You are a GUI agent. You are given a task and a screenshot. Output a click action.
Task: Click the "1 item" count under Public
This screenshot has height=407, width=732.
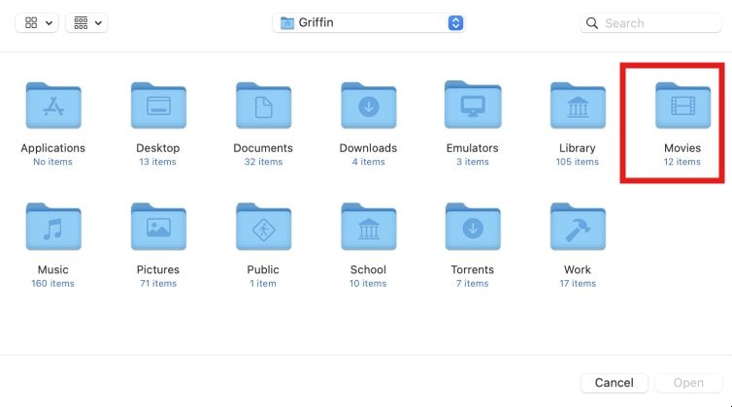coord(263,284)
